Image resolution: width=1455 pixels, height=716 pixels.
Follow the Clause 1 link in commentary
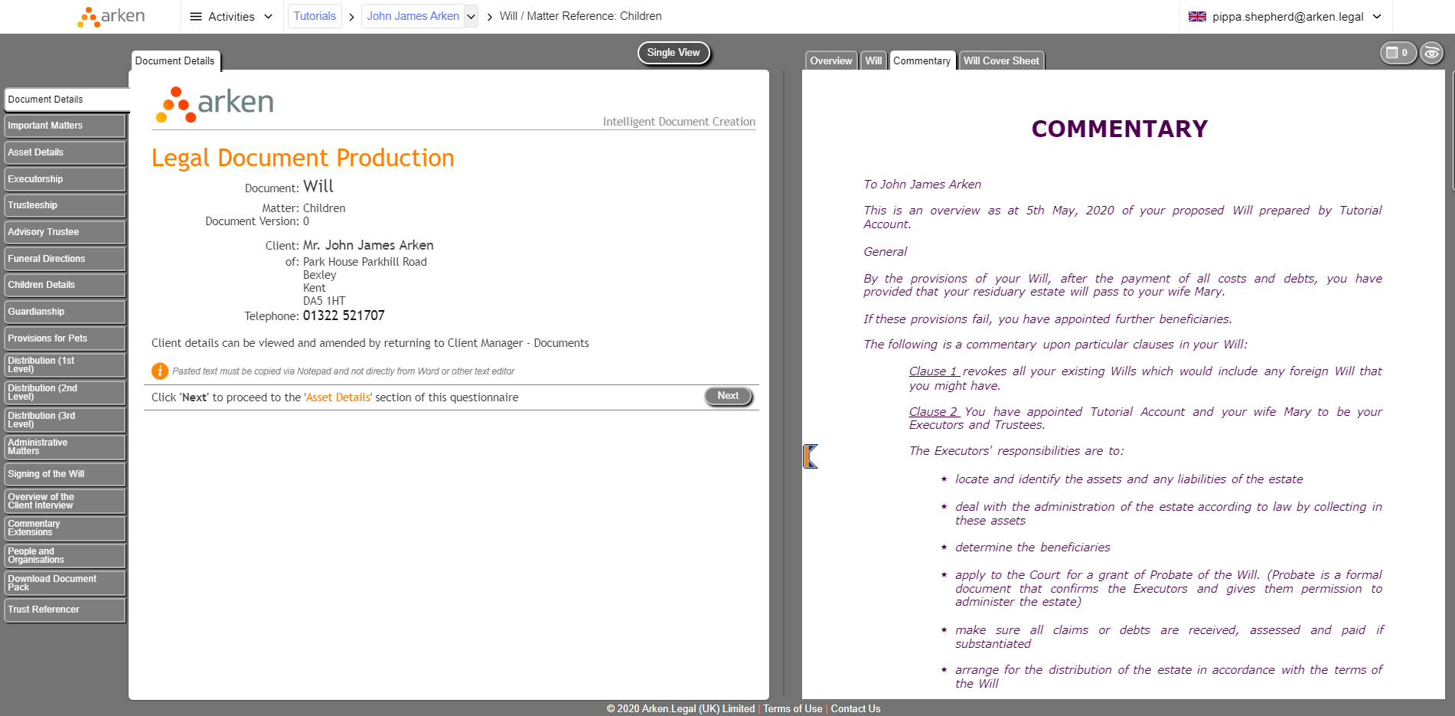click(934, 371)
